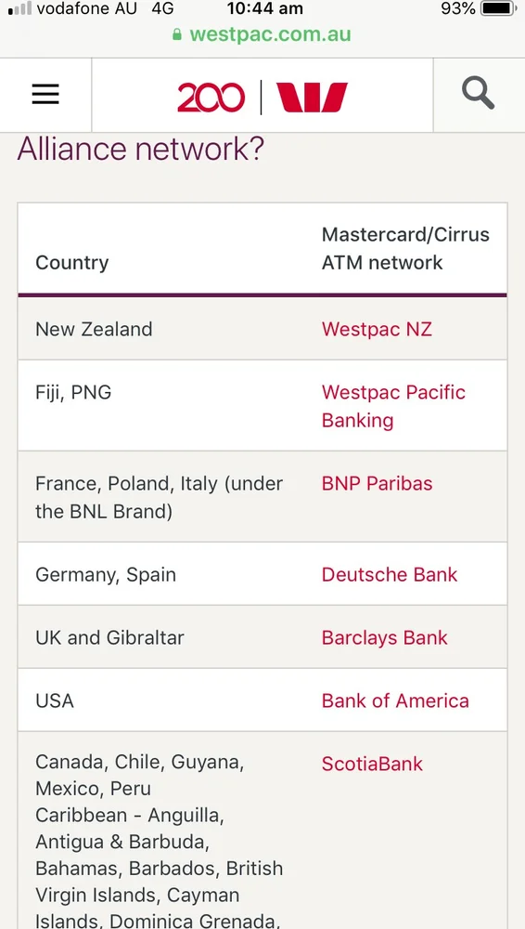Tap the green padlock security icon
Viewport: 525px width, 929px height.
coord(176,34)
